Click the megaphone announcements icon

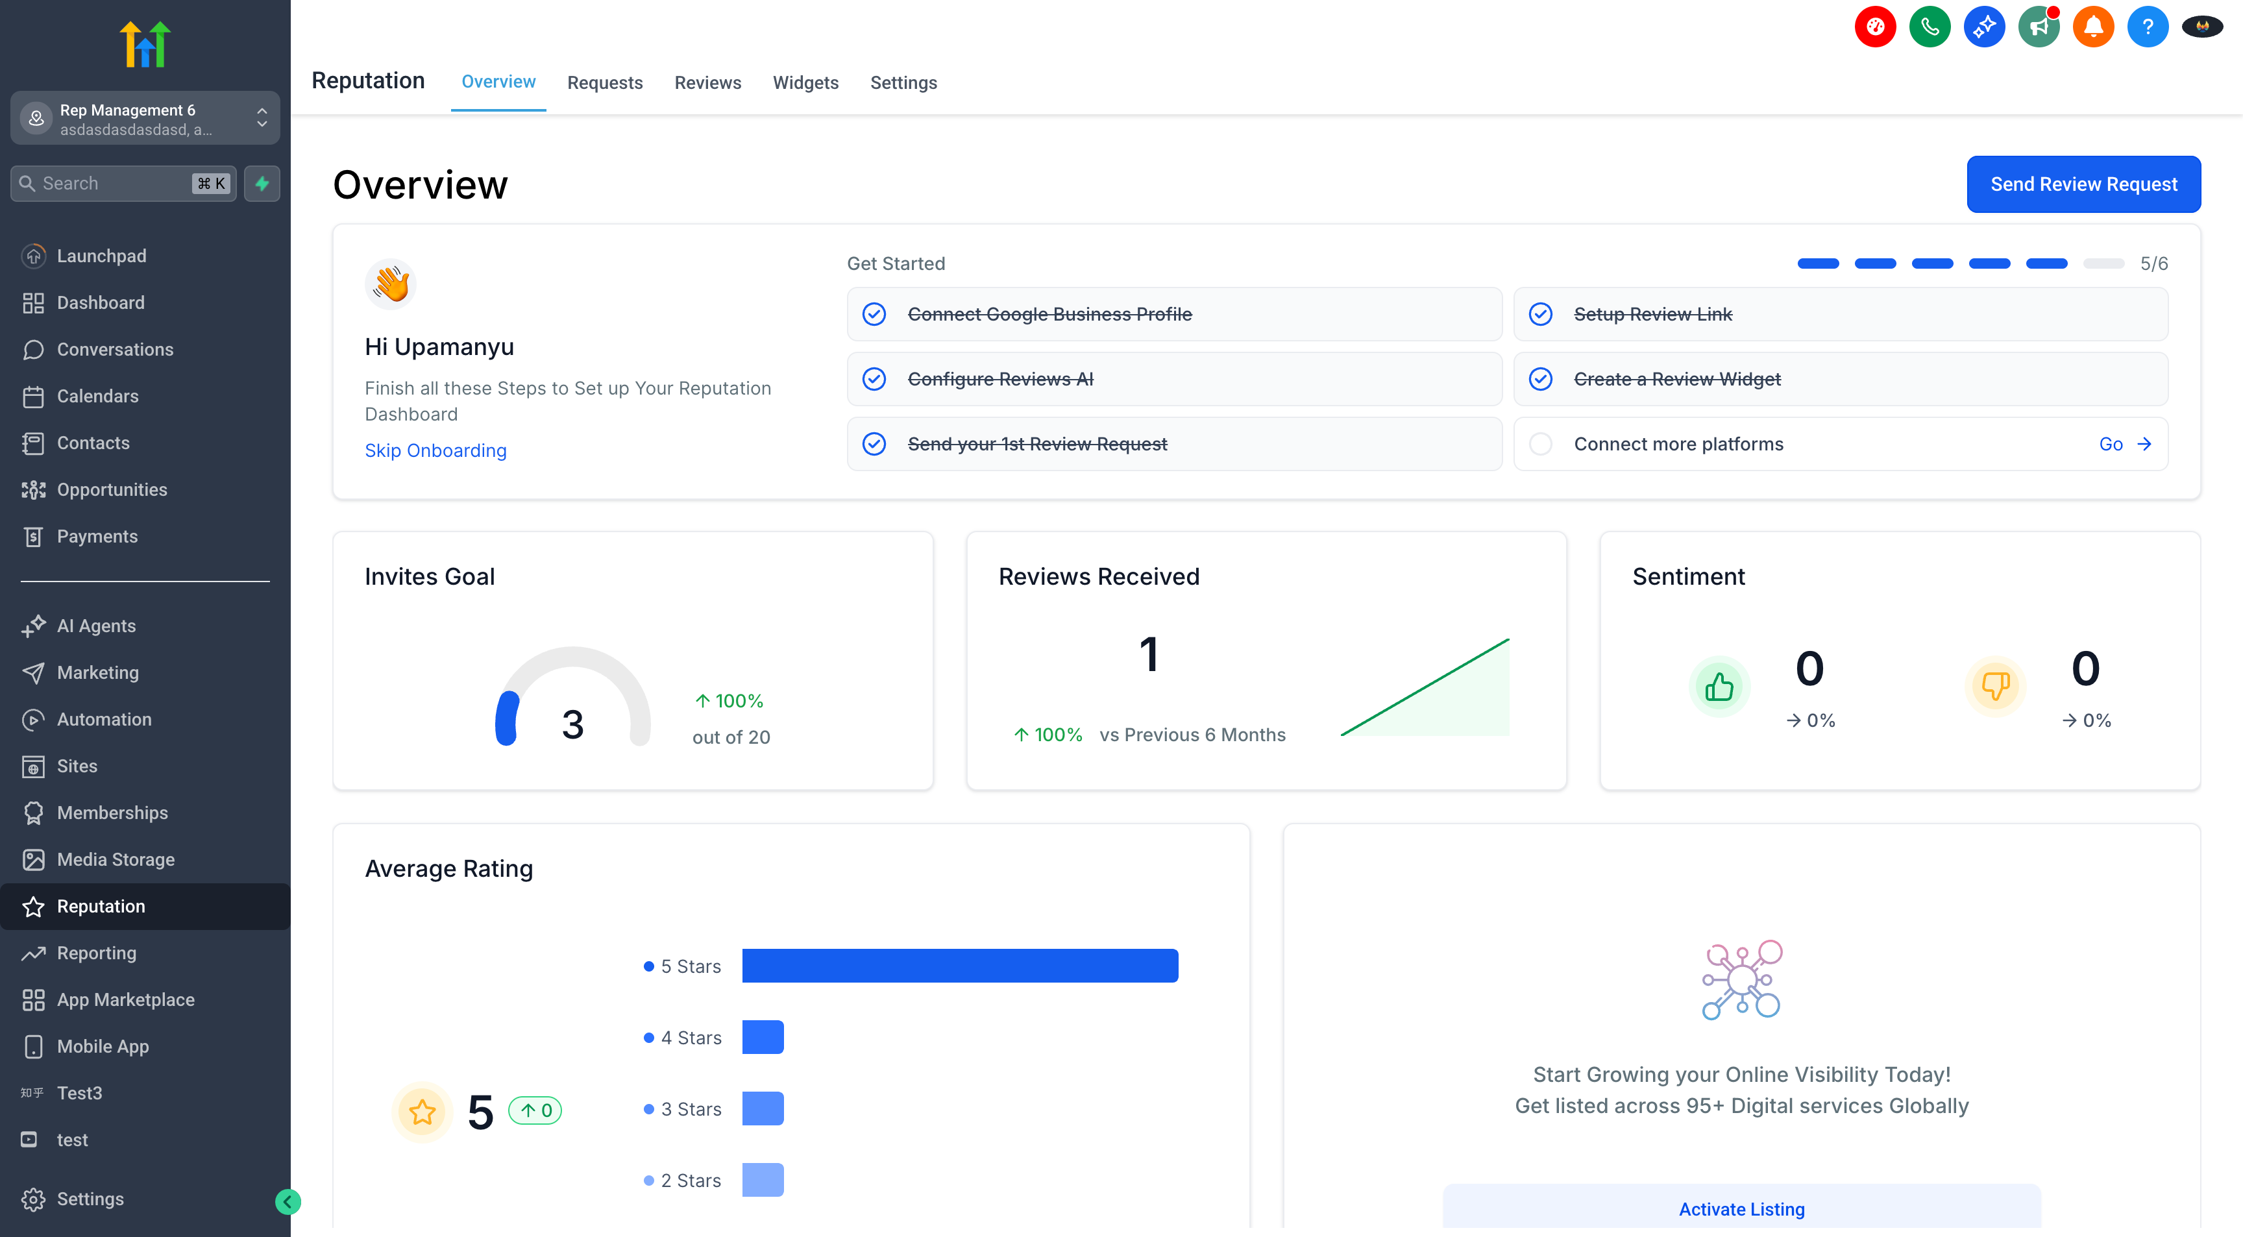click(2039, 27)
